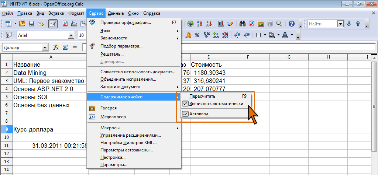Open the Borders dropdown arrow
378x175 pixels.
coord(265,35)
